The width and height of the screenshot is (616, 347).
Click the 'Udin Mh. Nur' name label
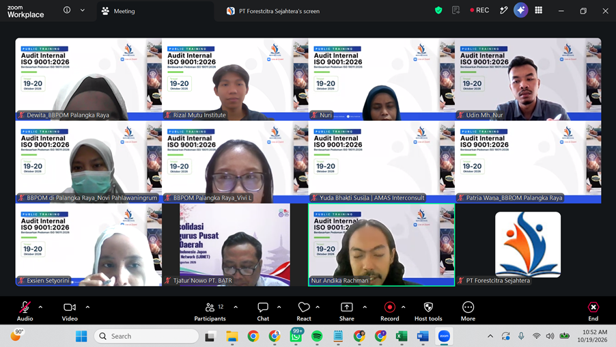click(x=484, y=115)
